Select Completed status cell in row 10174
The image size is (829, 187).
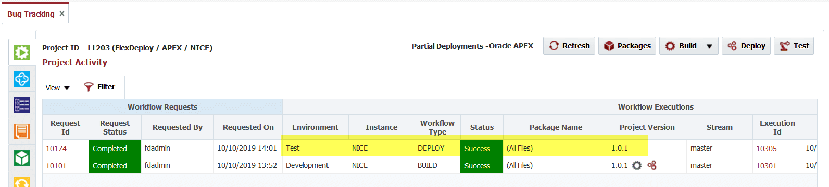tap(115, 148)
